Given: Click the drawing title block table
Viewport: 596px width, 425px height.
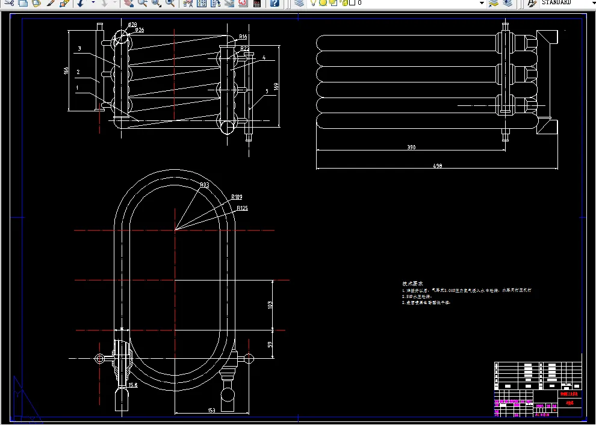Looking at the screenshot, I should point(538,389).
